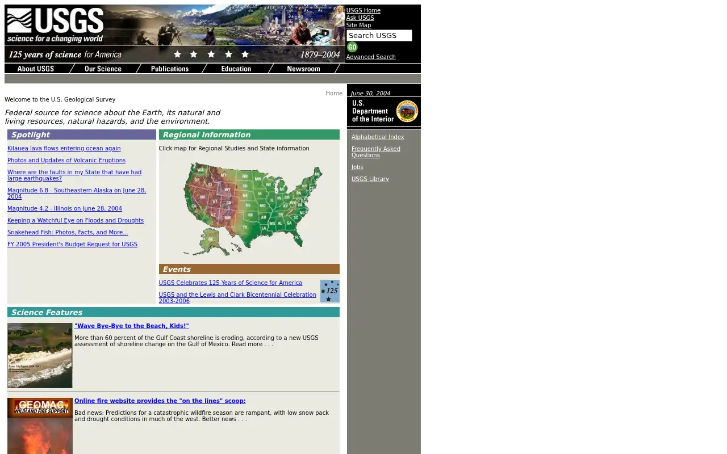The width and height of the screenshot is (727, 454).
Task: Click the Regional Information section header
Action: pos(249,134)
